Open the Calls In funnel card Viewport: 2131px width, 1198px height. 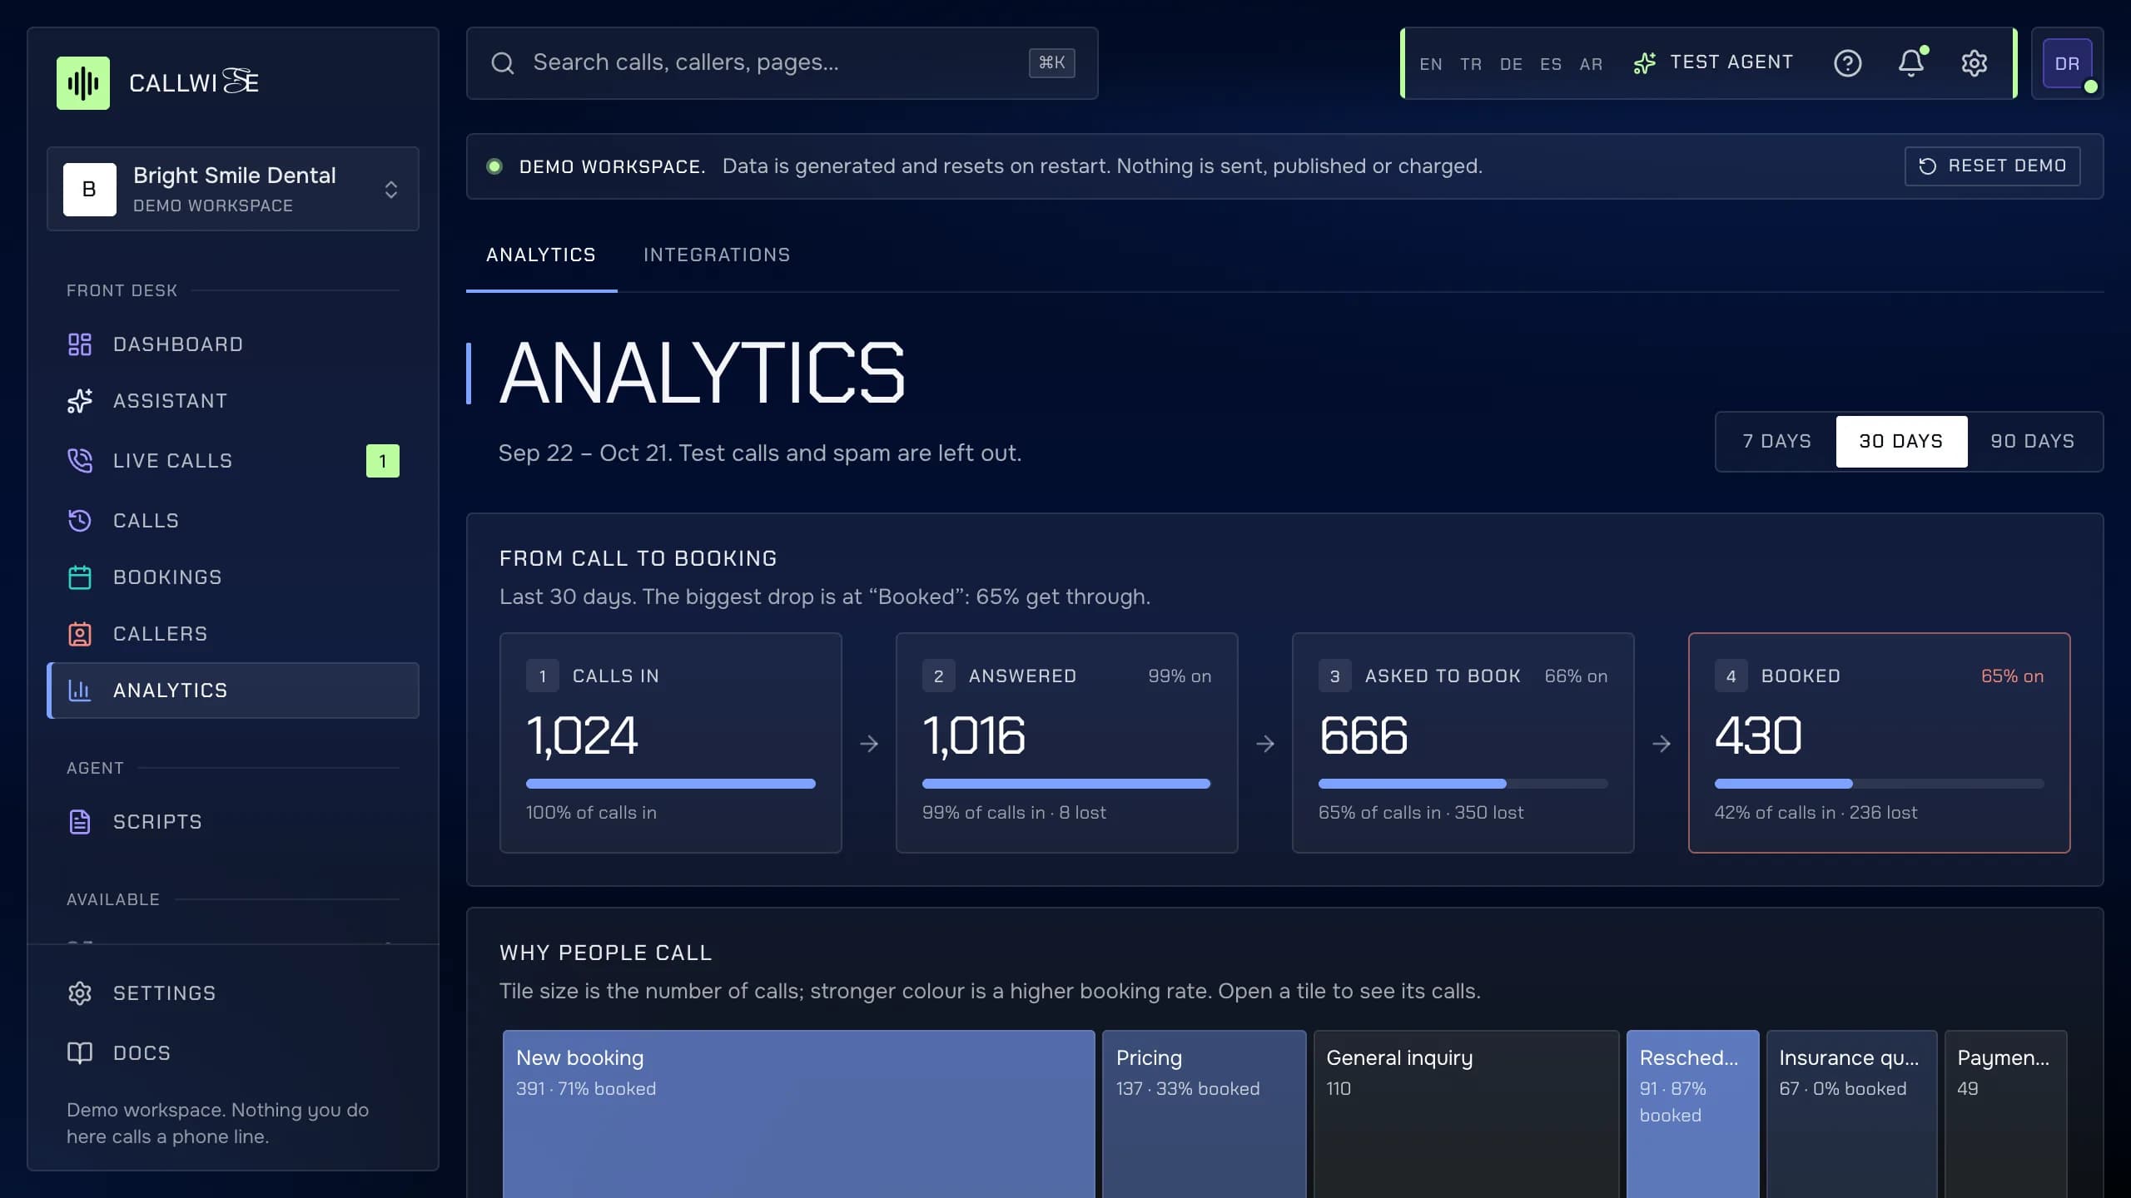pyautogui.click(x=671, y=743)
